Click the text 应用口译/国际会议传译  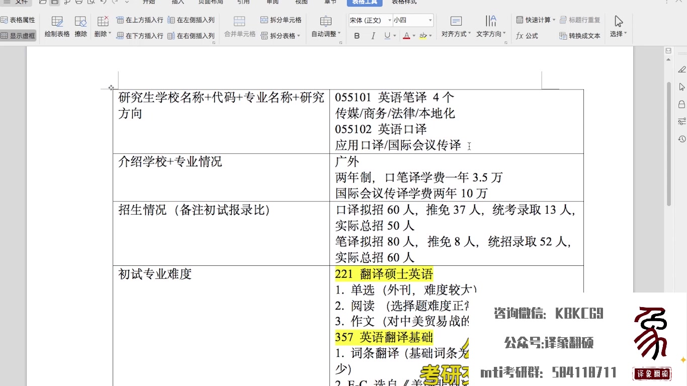click(x=398, y=146)
